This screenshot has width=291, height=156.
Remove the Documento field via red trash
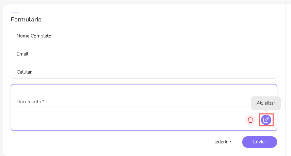[x=250, y=120]
